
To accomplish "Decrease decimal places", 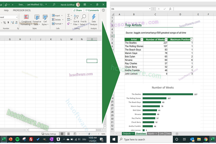I will tap(16, 22).
